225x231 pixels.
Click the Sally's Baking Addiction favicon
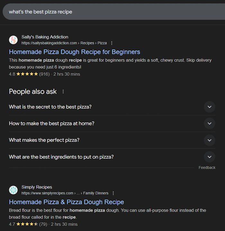pyautogui.click(x=13, y=40)
